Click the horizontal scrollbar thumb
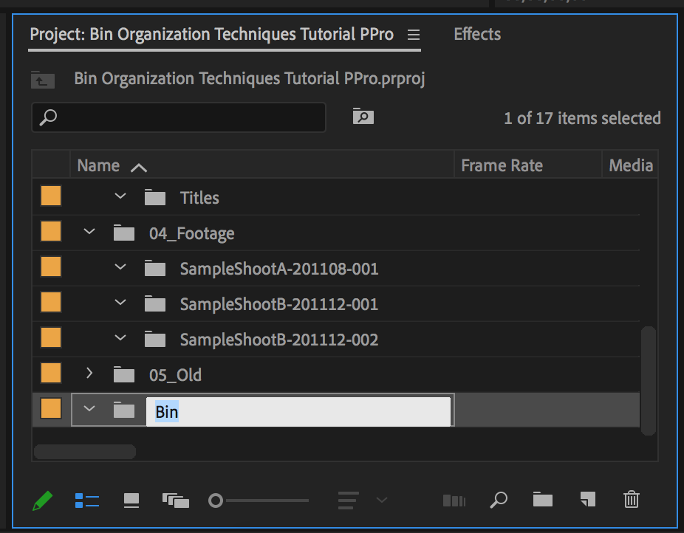 85,452
